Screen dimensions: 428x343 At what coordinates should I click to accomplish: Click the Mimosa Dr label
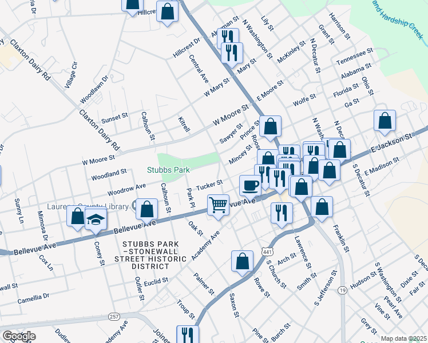(x=42, y=226)
